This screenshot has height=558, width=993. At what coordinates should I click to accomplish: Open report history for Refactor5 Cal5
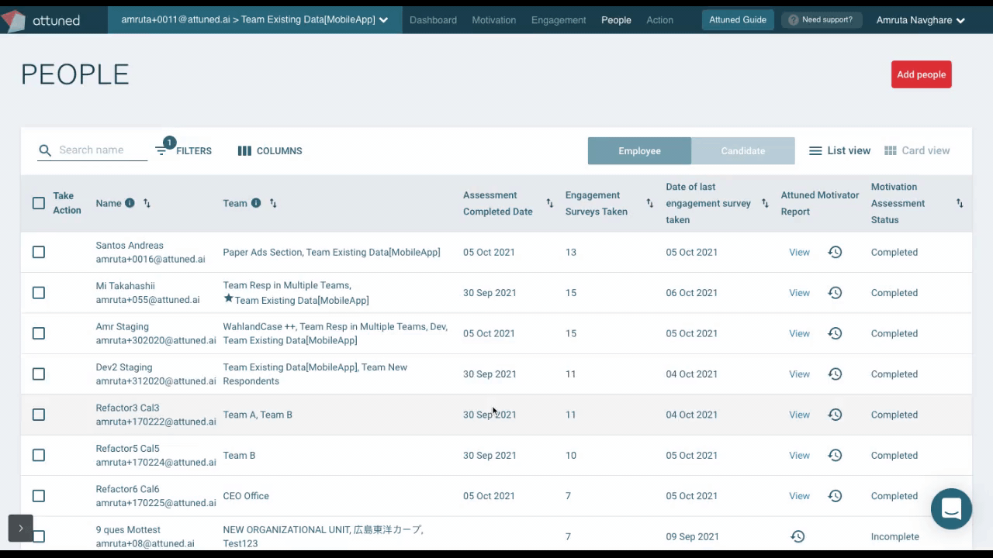pos(835,455)
